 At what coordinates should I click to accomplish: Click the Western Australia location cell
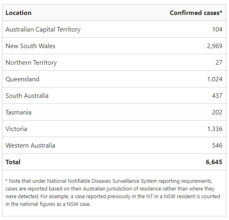30,146
